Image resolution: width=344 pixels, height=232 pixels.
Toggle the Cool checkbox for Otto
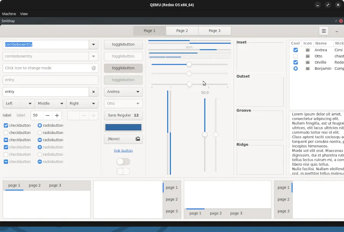point(295,56)
